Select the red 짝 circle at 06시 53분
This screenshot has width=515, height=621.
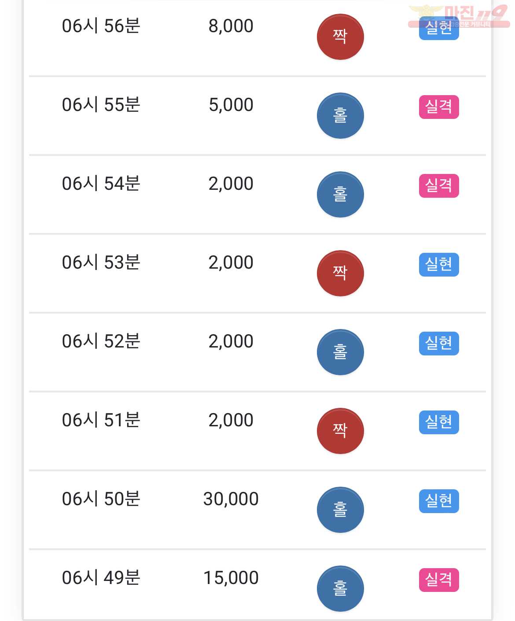(340, 274)
